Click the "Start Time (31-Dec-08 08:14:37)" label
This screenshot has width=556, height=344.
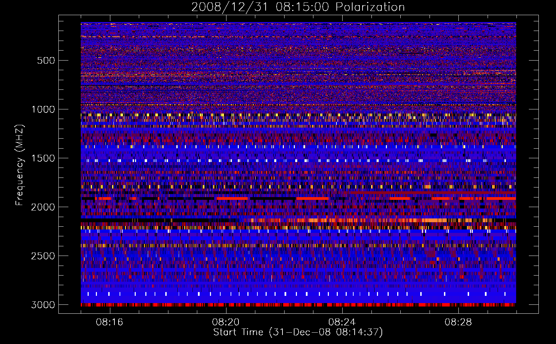298,332
